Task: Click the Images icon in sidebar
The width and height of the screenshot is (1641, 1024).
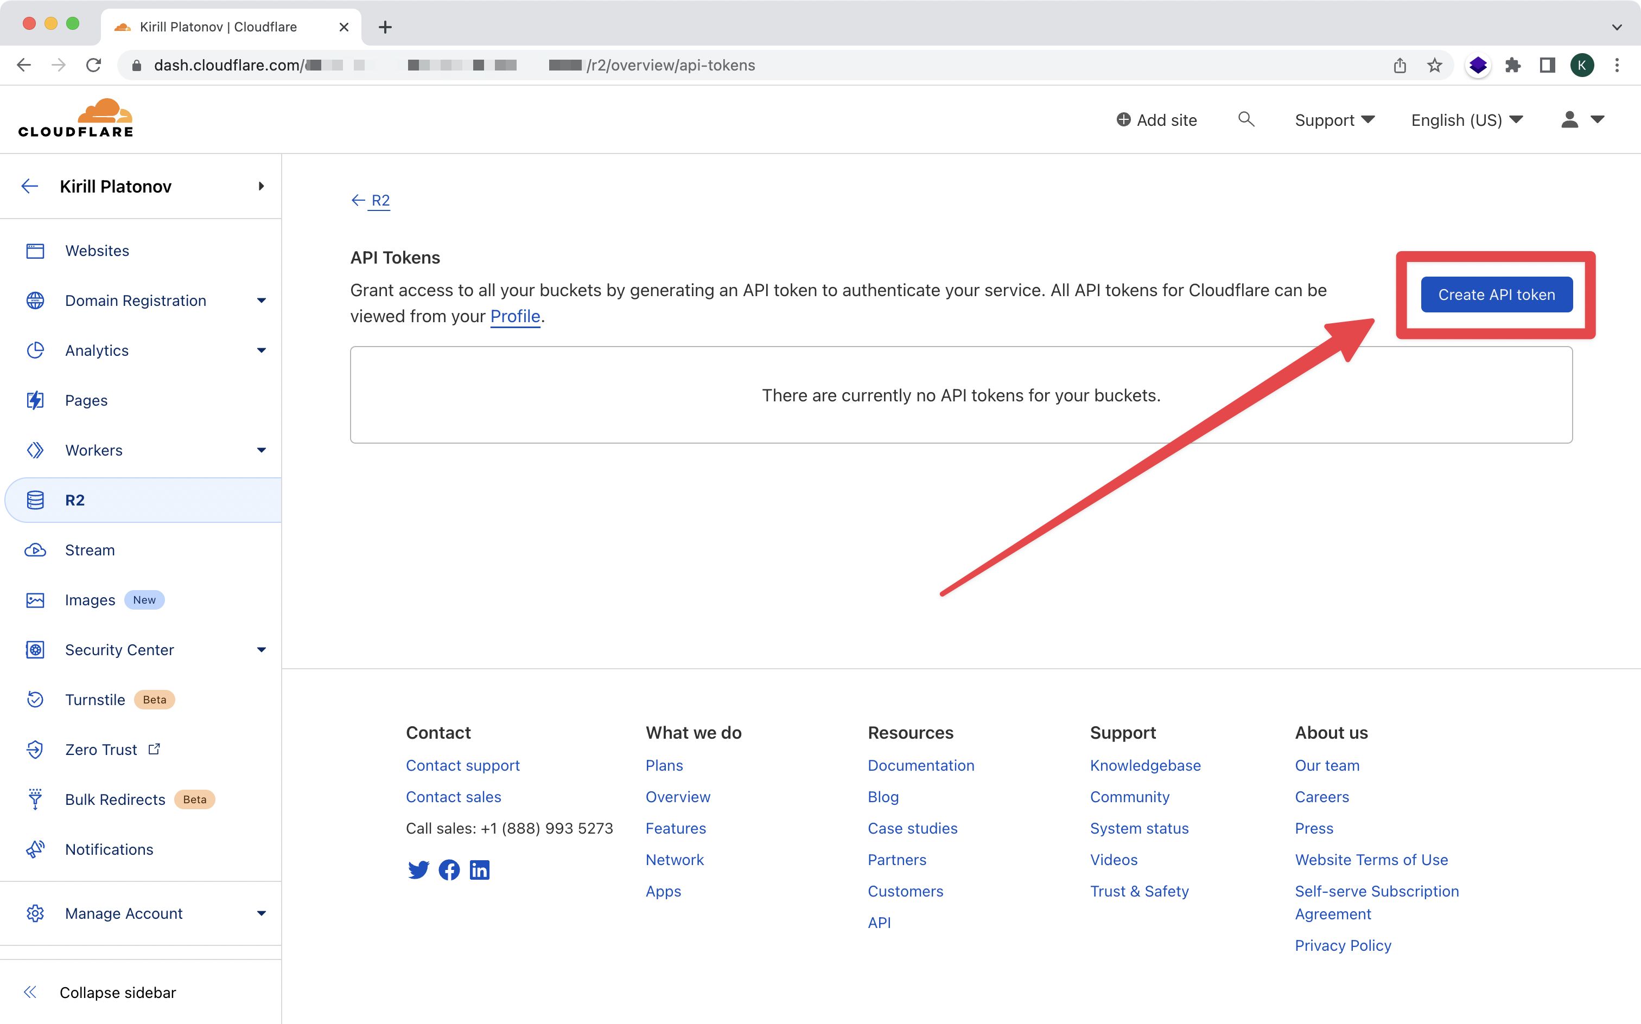Action: pos(34,599)
